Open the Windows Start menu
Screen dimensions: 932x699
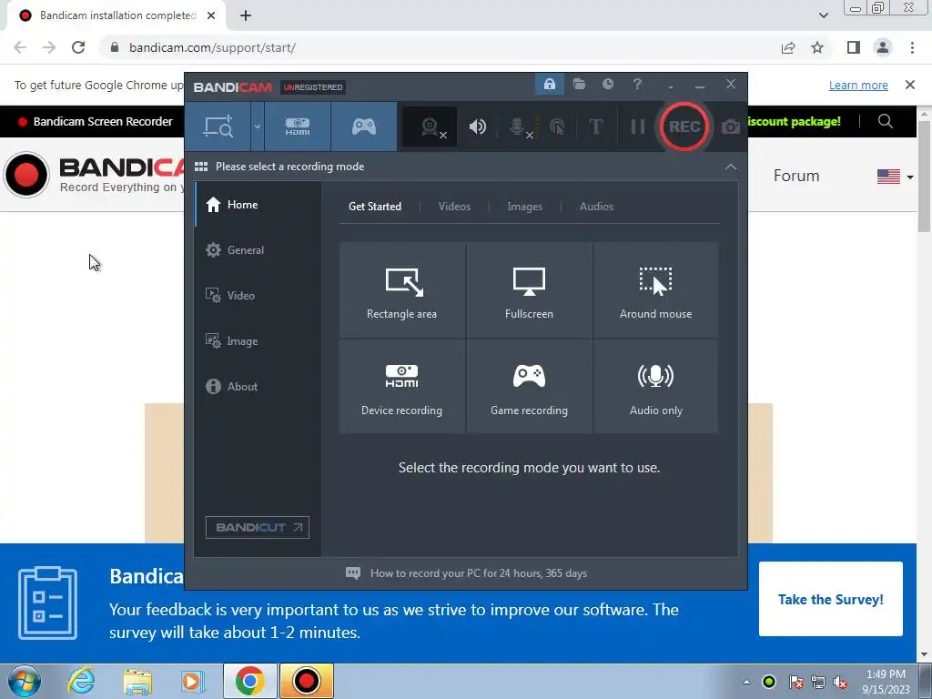tap(24, 681)
